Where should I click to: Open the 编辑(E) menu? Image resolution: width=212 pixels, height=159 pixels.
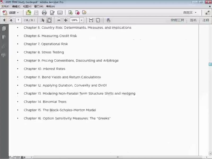[16, 6]
